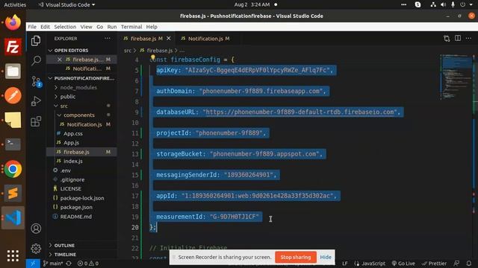The image size is (478, 268).
Task: Open the Help menu
Action: pos(152,27)
